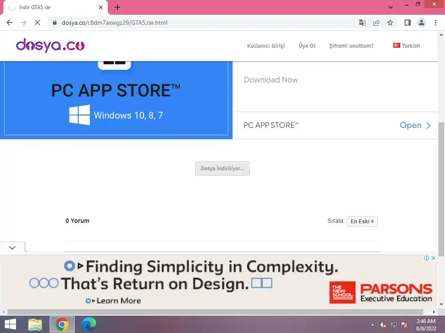Click the PC APP STORE™ label in ad row
445x333 pixels.
click(271, 125)
